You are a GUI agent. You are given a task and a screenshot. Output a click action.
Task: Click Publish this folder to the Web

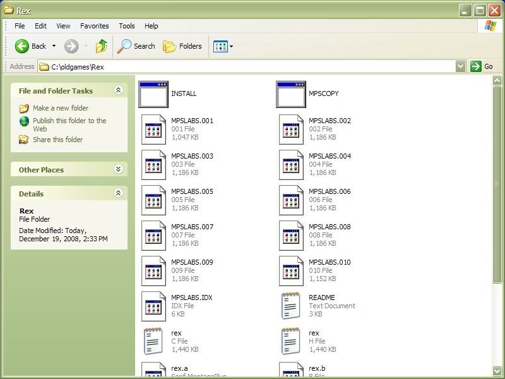[x=69, y=124]
